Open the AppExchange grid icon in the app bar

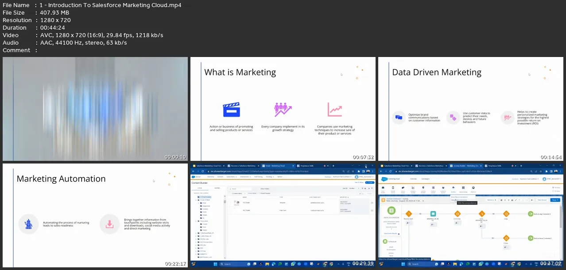point(463,187)
